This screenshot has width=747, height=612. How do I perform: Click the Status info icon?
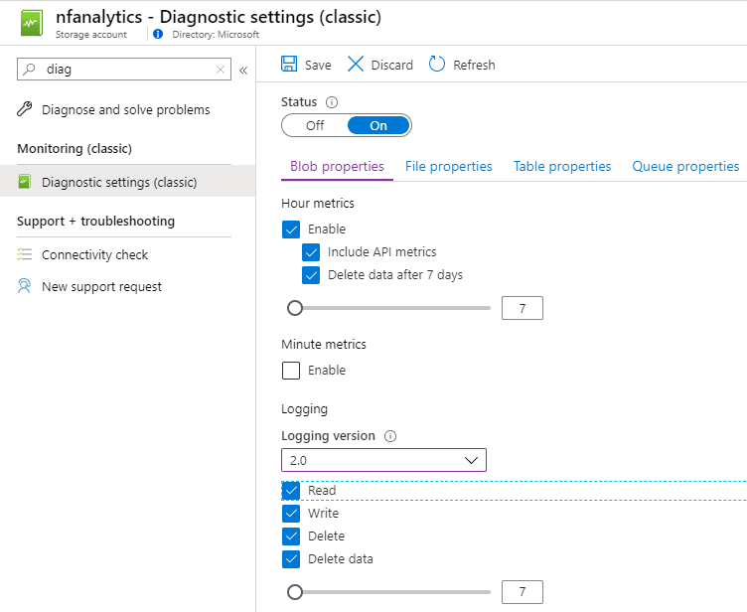click(x=332, y=102)
